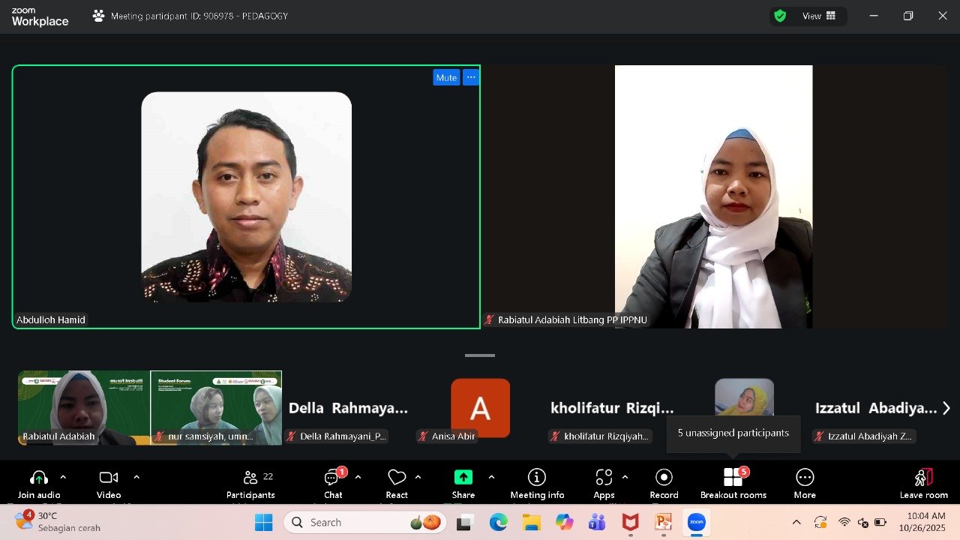Expand the React options arrow
This screenshot has height=540, width=960.
pos(418,477)
